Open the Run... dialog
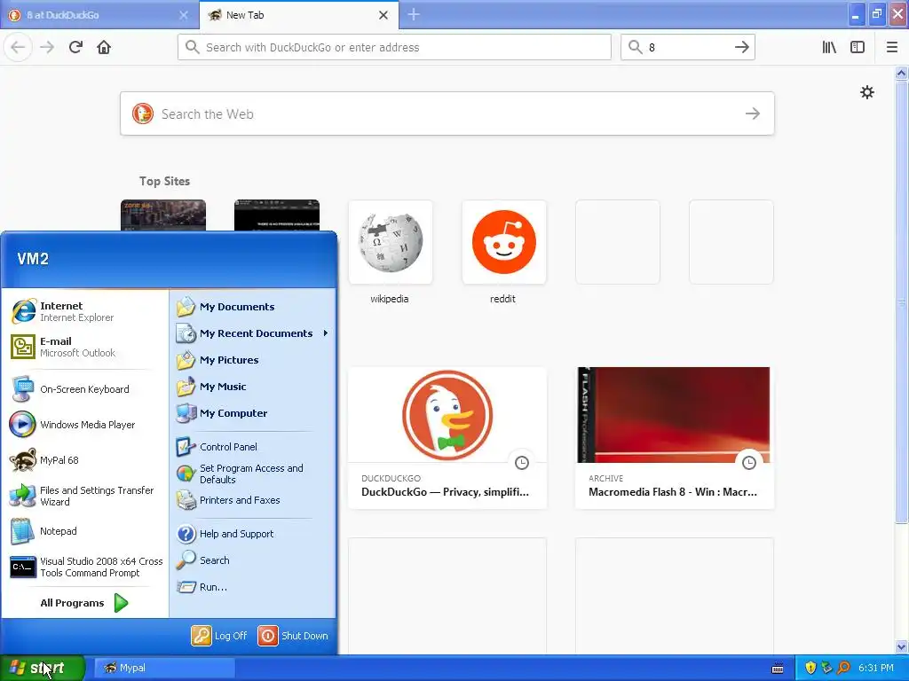Image resolution: width=909 pixels, height=681 pixels. 253,587
